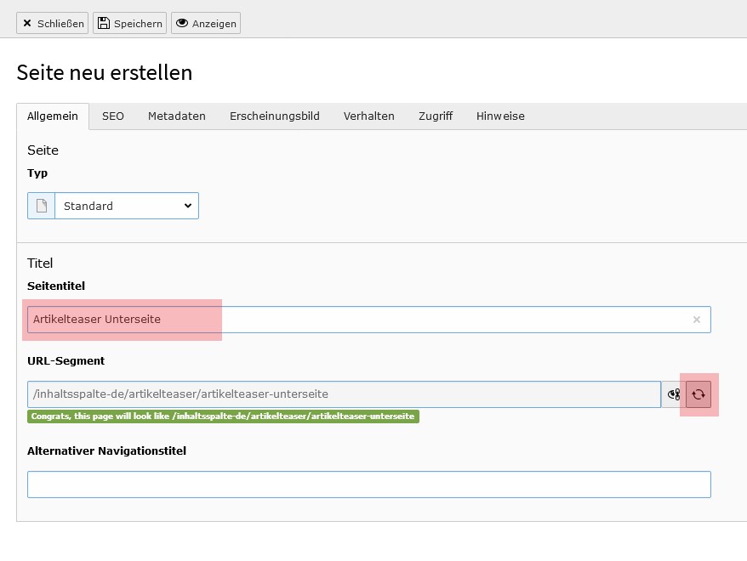This screenshot has height=561, width=747.
Task: Click the page type document icon
Action: point(41,206)
